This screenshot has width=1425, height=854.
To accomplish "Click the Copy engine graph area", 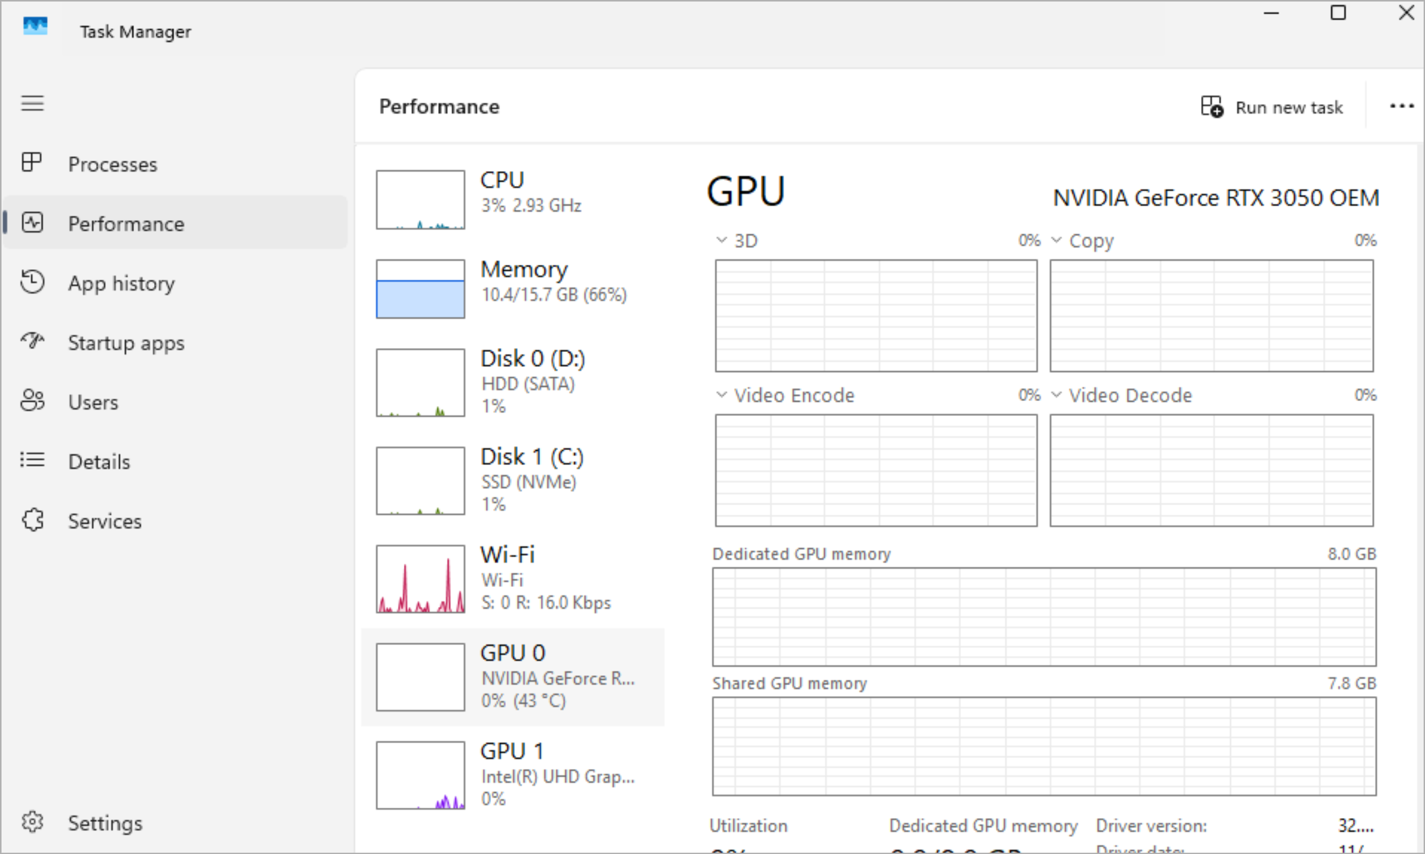I will 1211,316.
